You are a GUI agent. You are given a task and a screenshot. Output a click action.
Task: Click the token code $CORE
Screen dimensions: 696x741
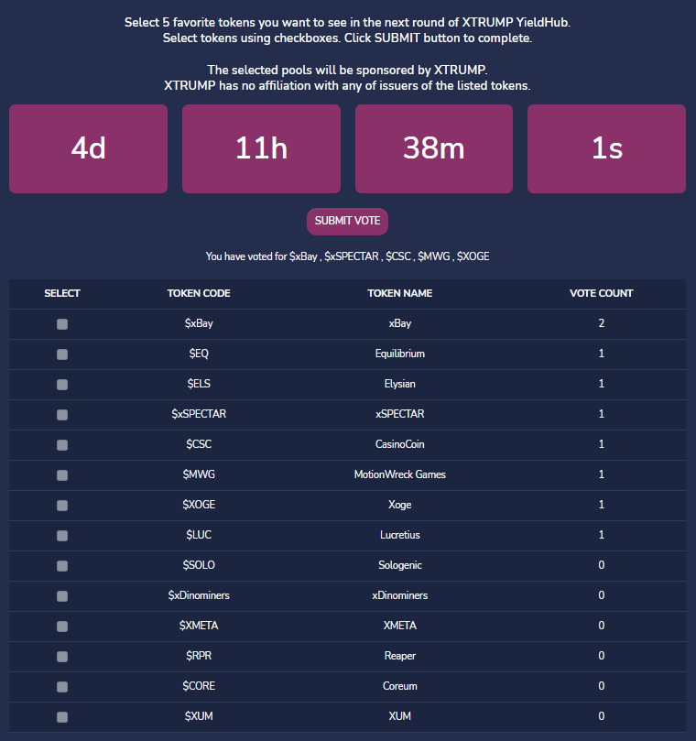[199, 686]
